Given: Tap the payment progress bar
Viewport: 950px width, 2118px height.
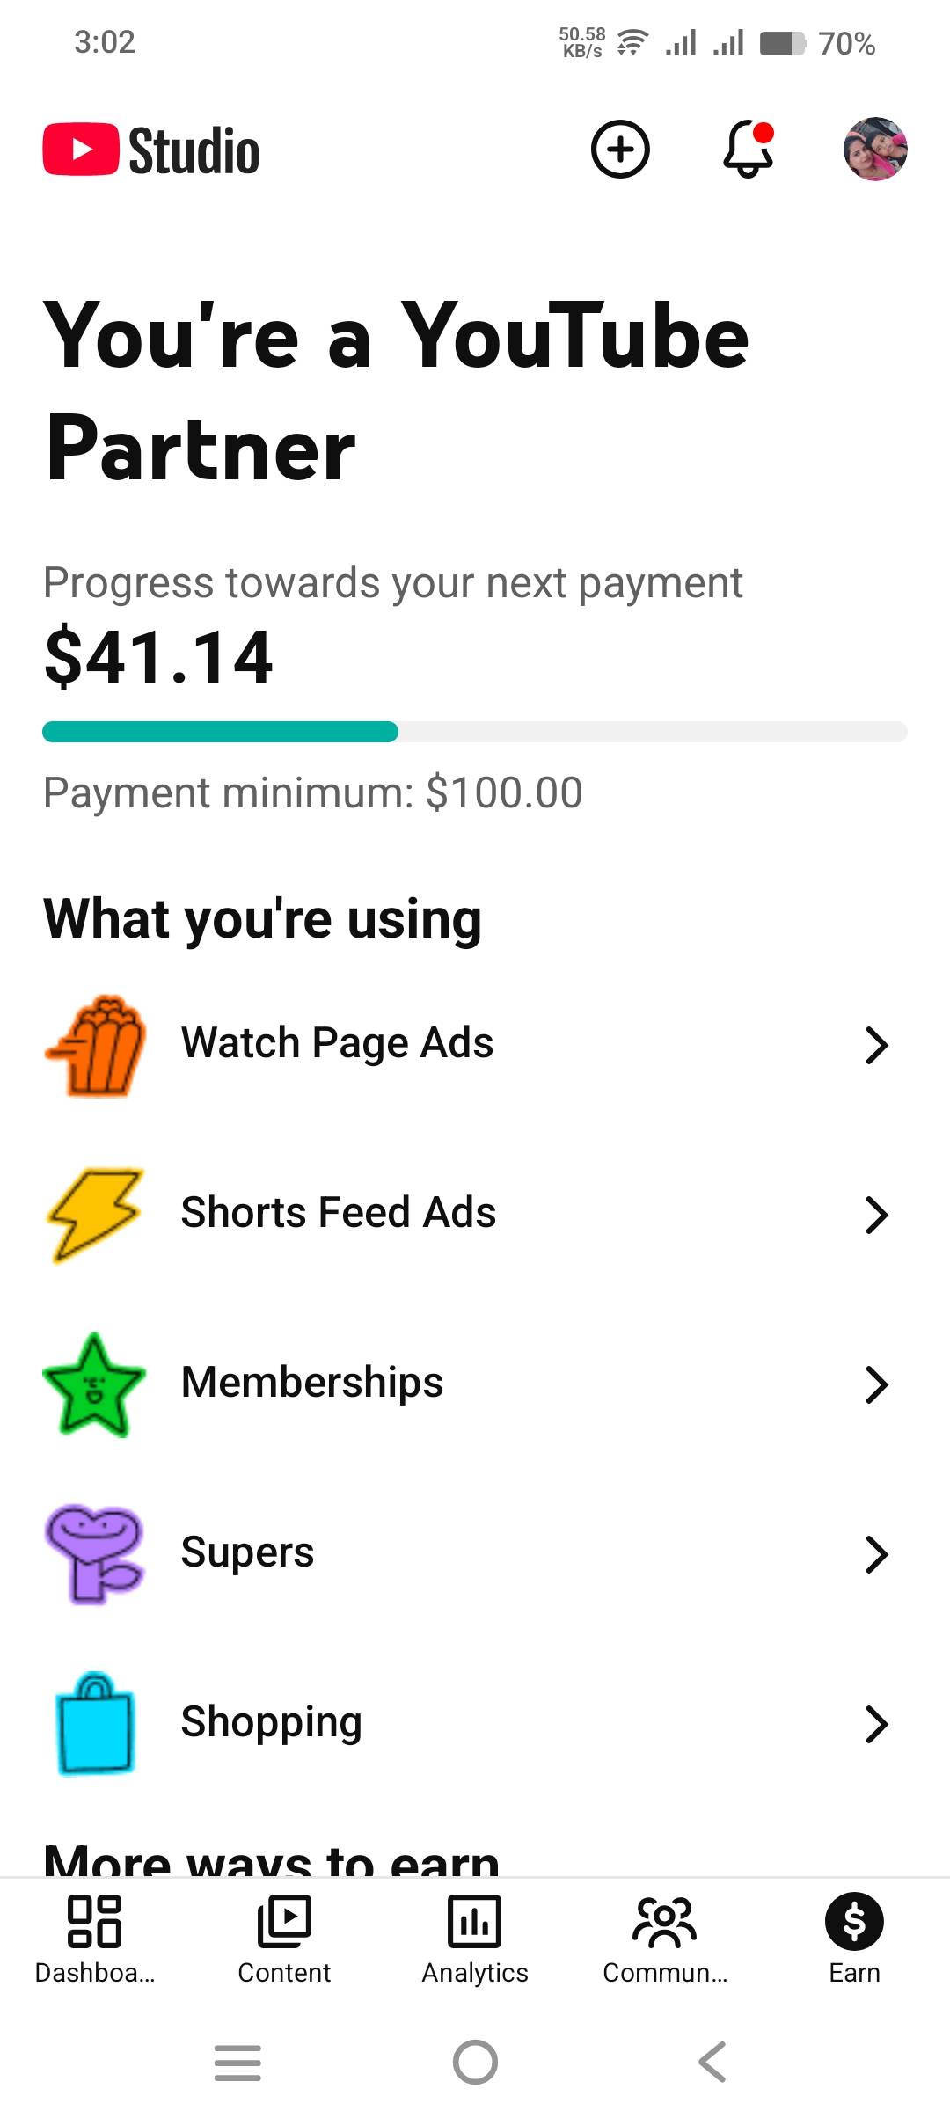Looking at the screenshot, I should [475, 732].
